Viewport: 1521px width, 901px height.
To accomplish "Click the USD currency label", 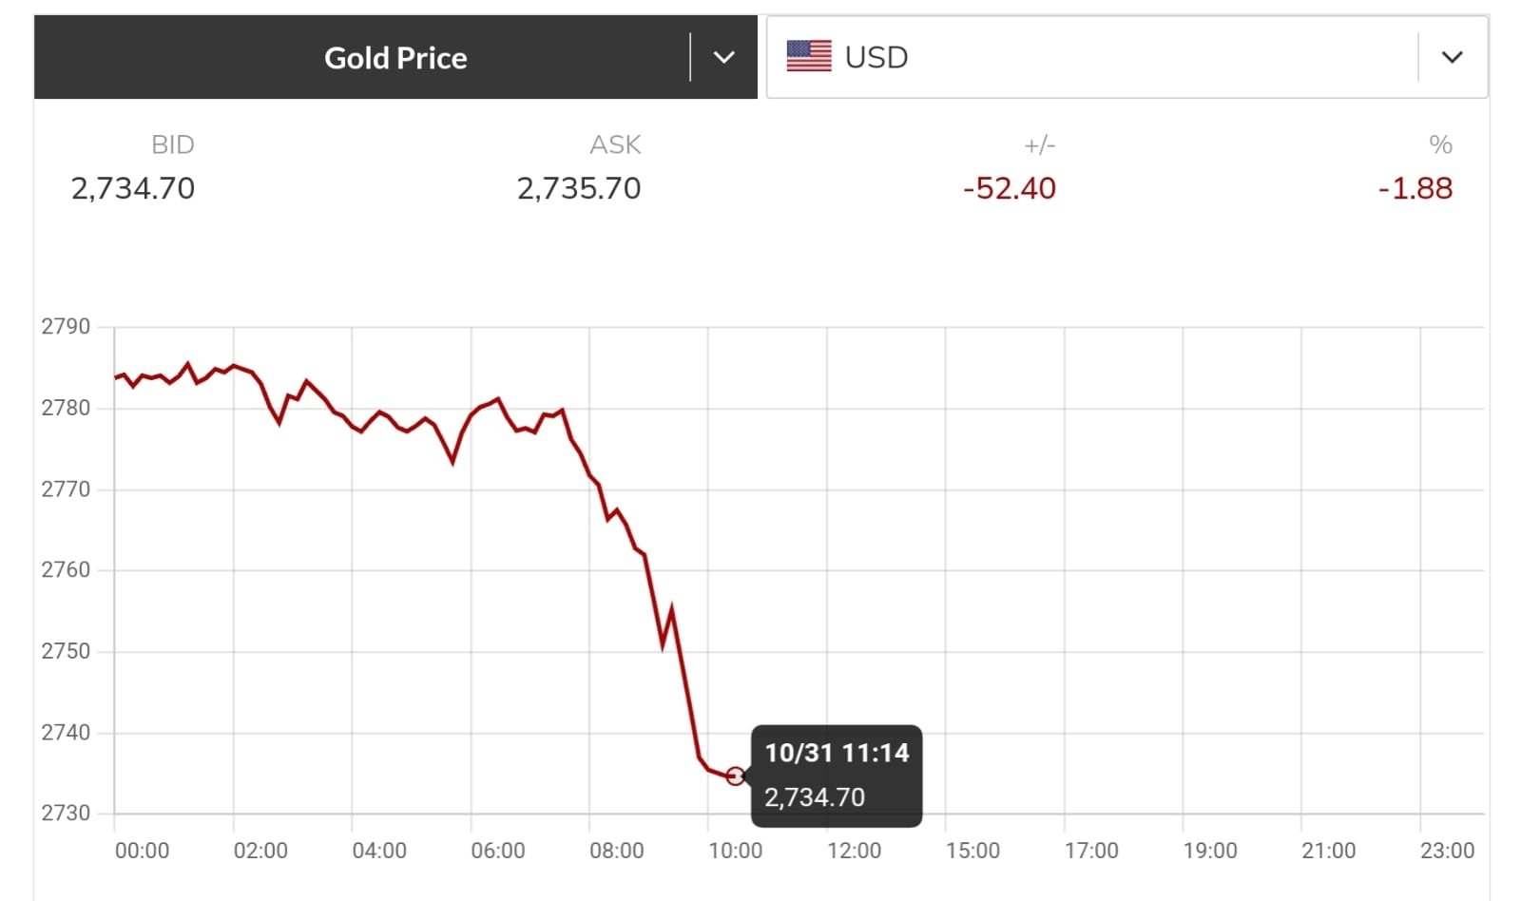I will 876,58.
